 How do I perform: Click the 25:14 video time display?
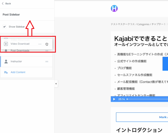pyautogui.click(x=121, y=99)
